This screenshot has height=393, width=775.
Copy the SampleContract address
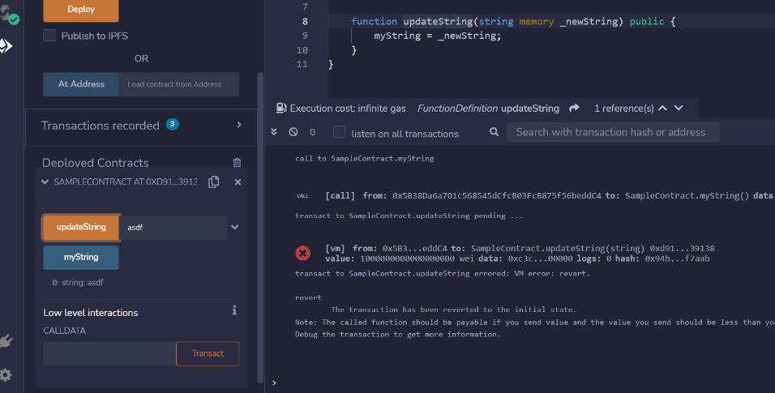pos(213,182)
